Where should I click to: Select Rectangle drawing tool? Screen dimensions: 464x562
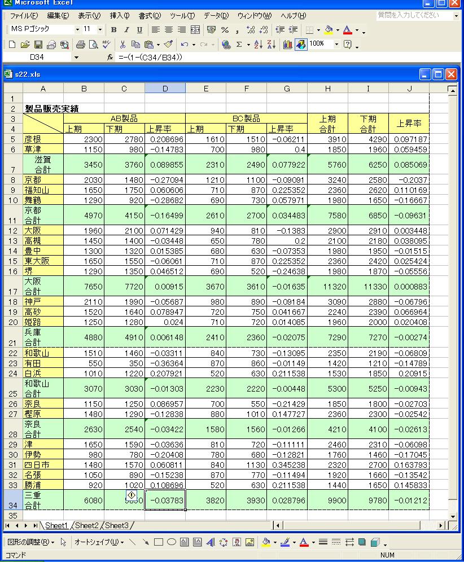coord(159,542)
